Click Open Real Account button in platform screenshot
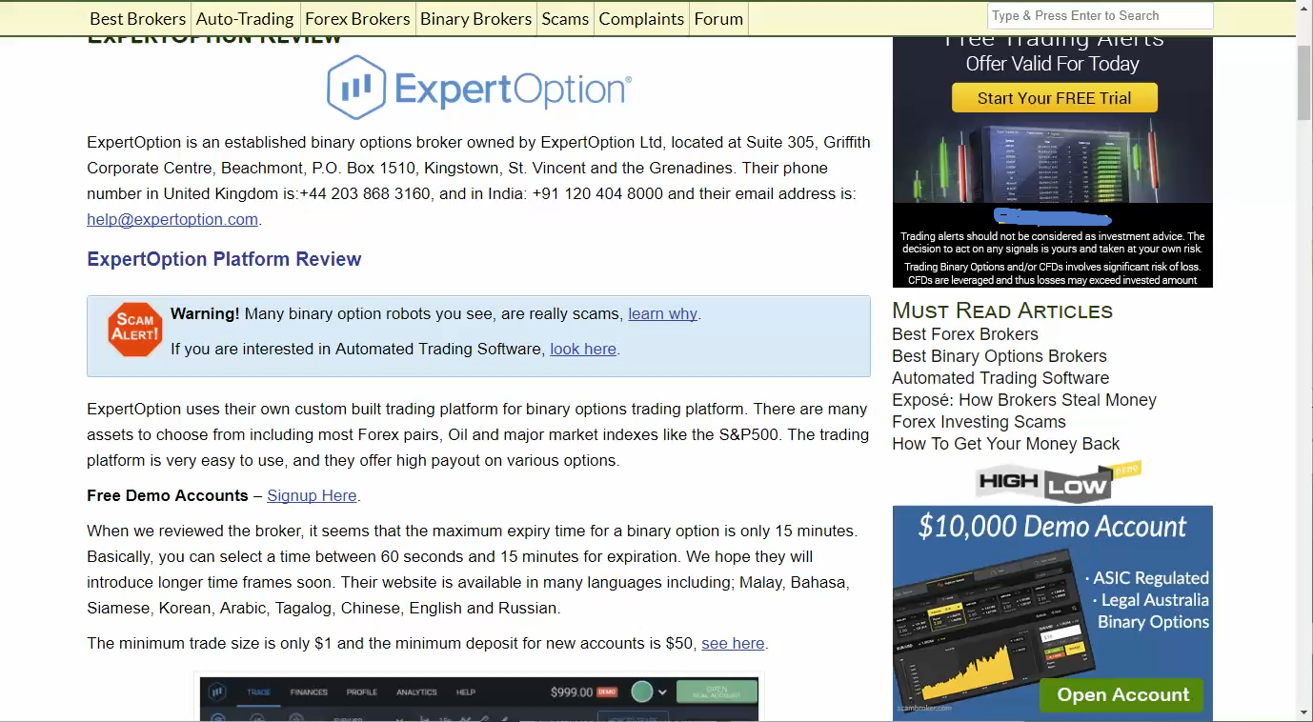Screen dimensions: 1313x722 (717, 692)
